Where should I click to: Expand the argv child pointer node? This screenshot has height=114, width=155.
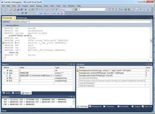click(7, 76)
